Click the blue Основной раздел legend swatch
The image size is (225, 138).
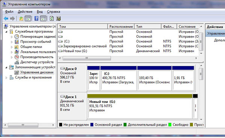92,124
